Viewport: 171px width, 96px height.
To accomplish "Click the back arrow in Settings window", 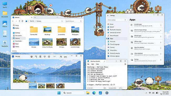I will [108, 15].
